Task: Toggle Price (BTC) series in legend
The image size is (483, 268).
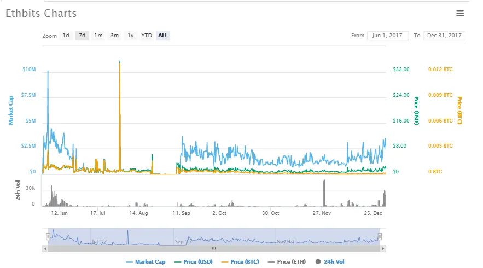Action: coord(240,261)
